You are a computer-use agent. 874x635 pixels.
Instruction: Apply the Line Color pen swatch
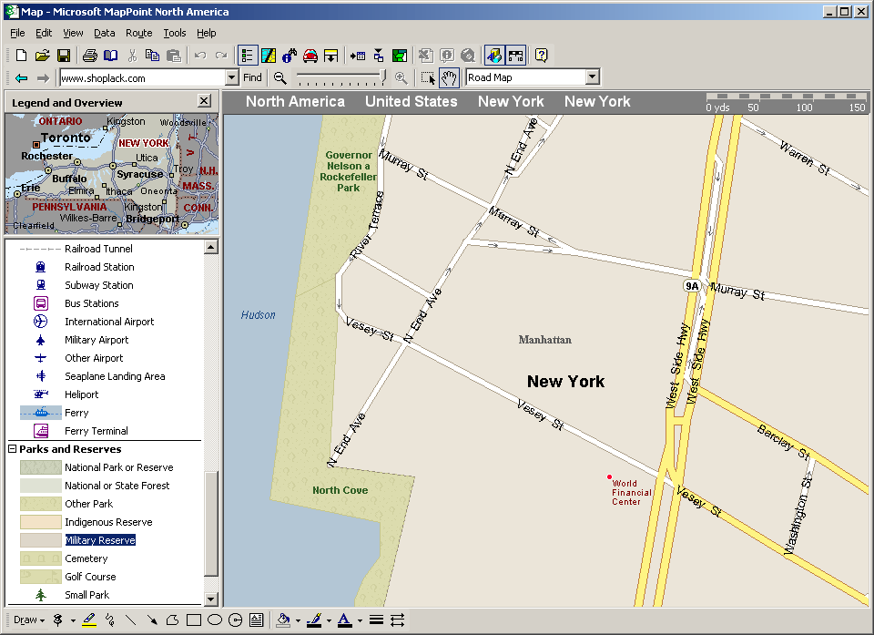[315, 620]
